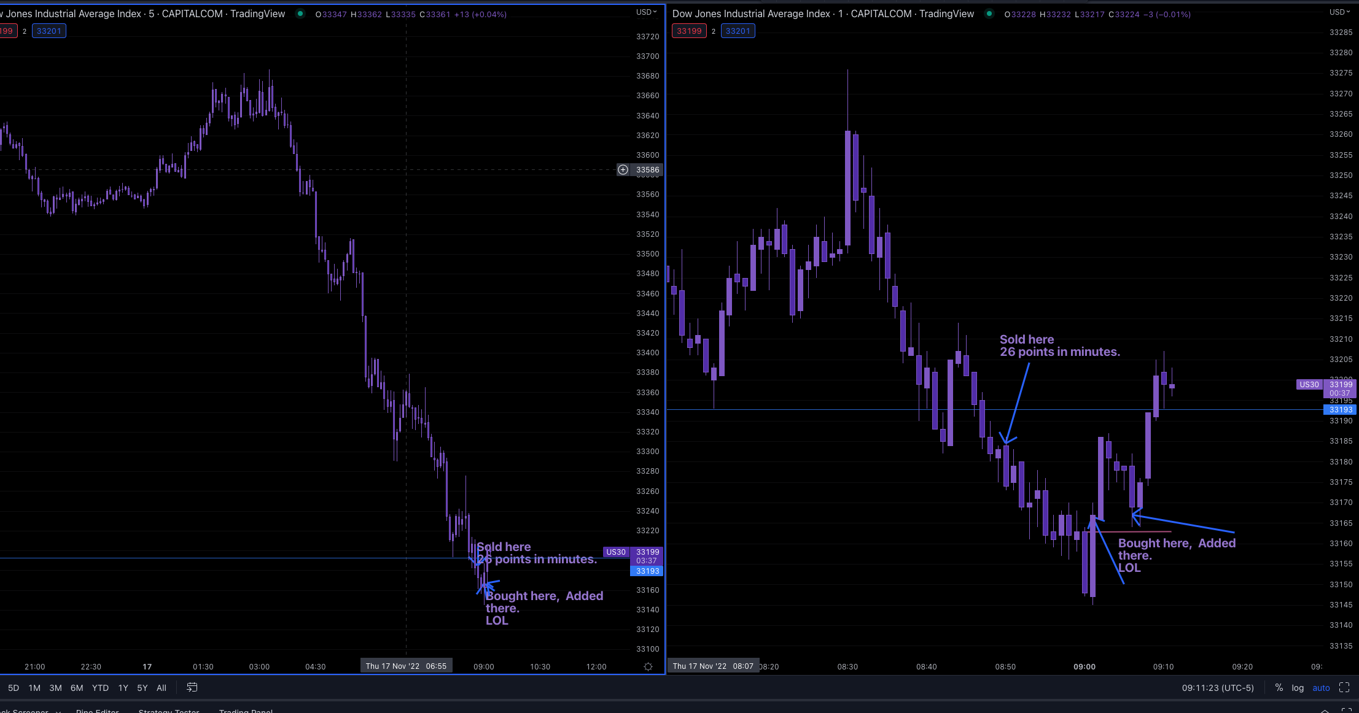Open the Go to date calendar icon

coord(191,687)
